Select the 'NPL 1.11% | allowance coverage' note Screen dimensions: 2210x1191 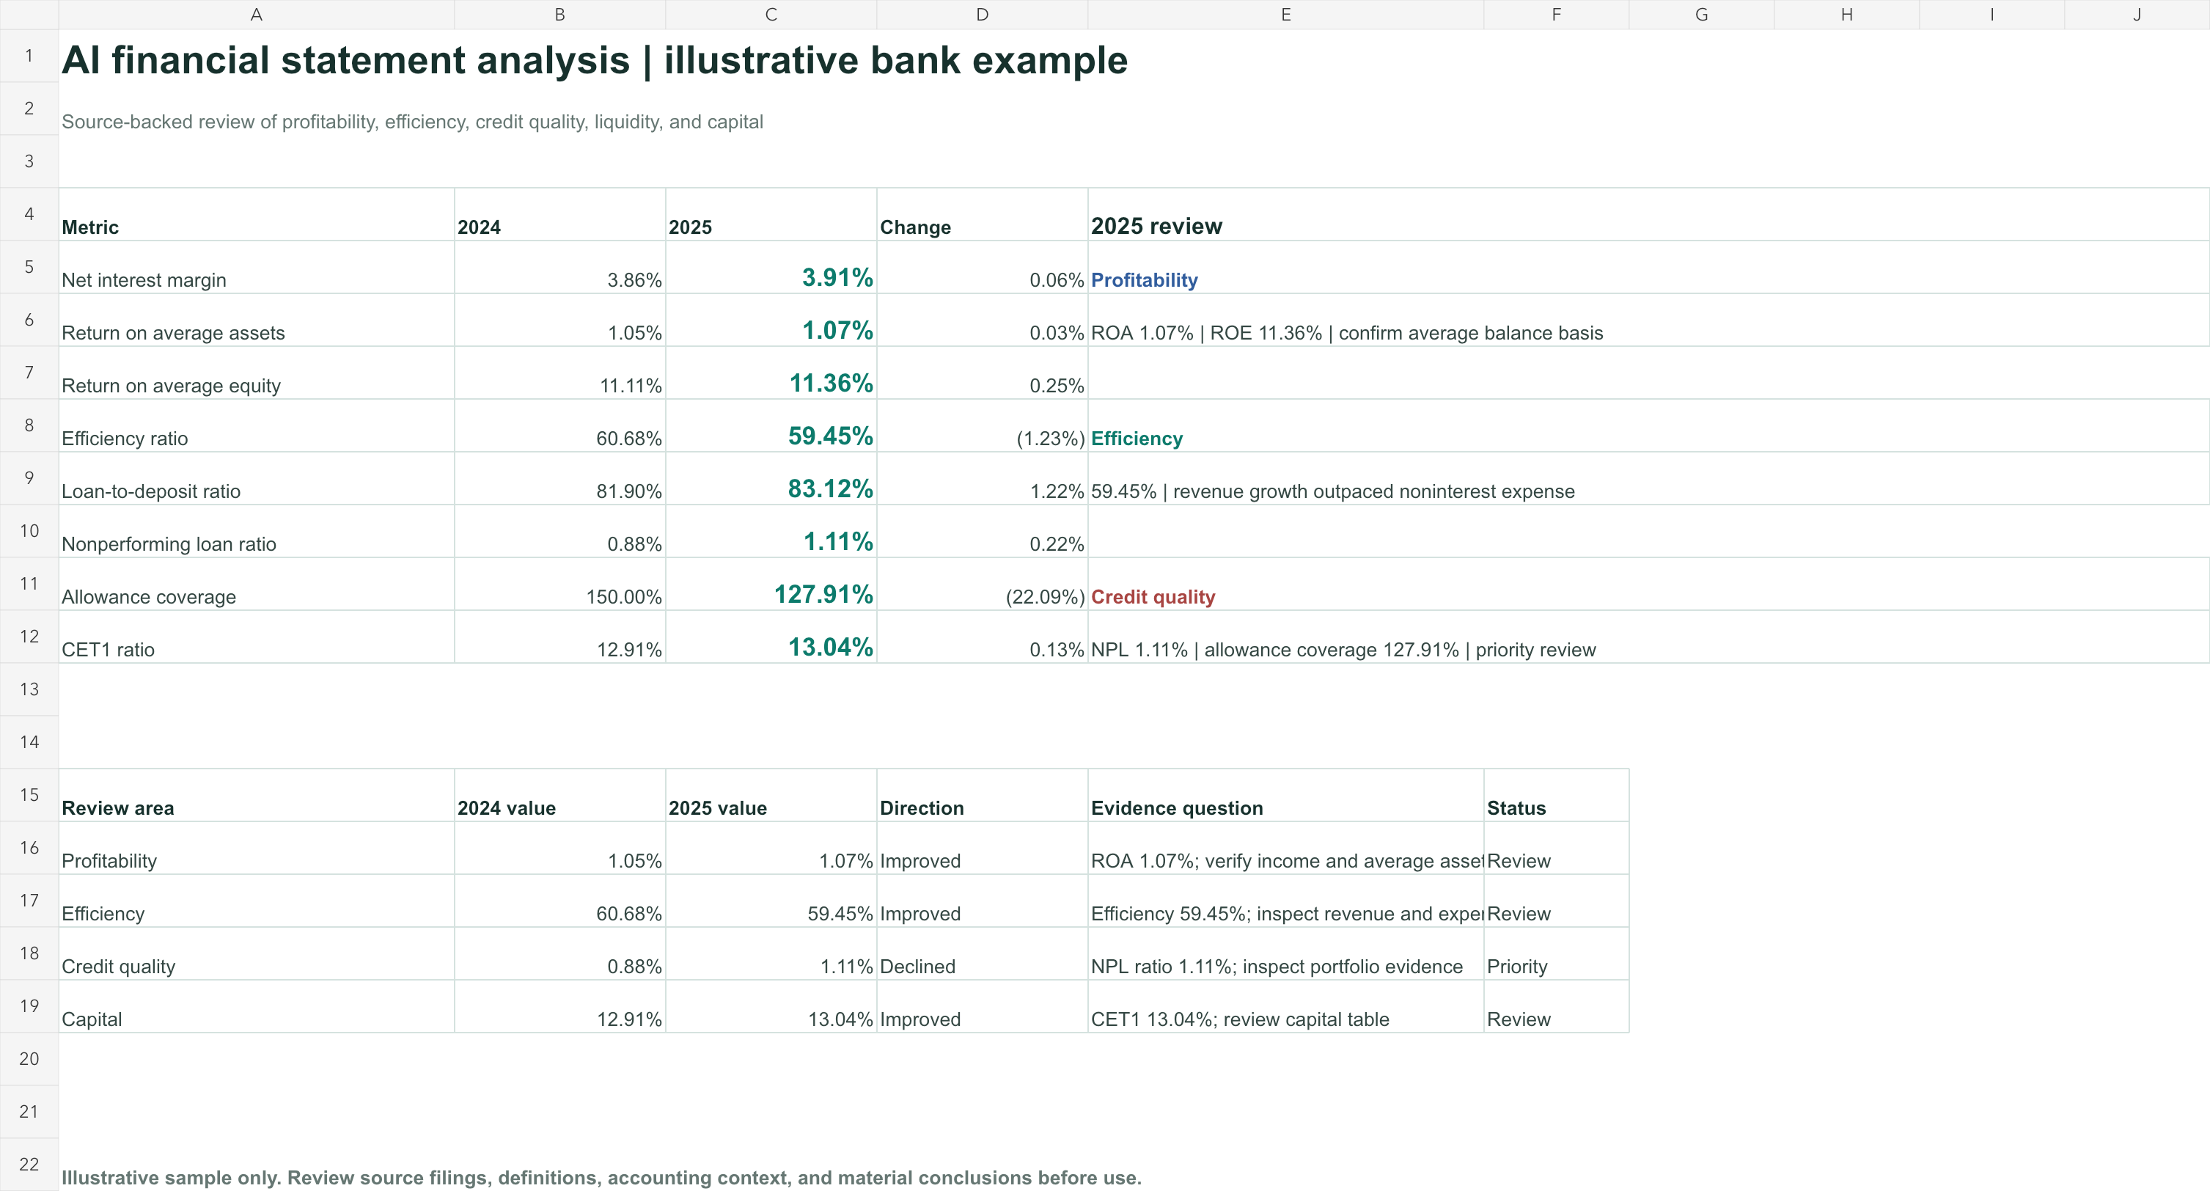click(1343, 650)
